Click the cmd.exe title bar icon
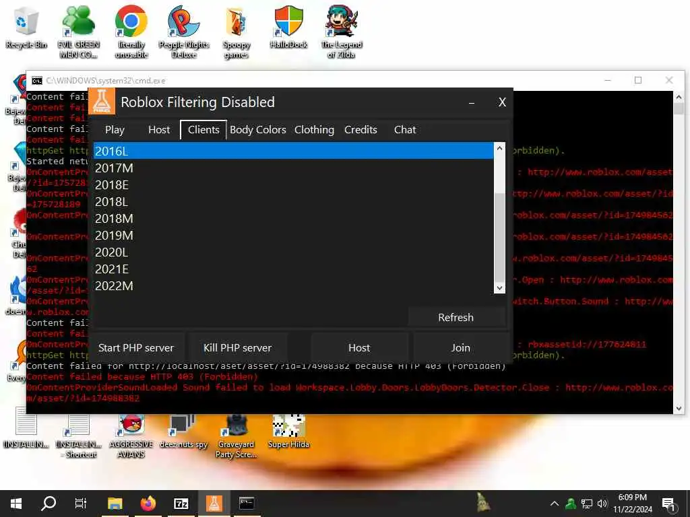 37,81
